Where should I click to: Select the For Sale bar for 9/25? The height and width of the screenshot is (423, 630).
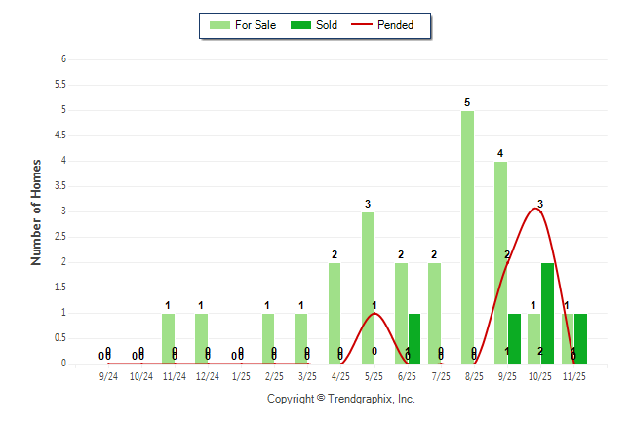[500, 262]
